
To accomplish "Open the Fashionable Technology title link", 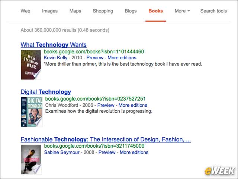I will tap(106, 139).
